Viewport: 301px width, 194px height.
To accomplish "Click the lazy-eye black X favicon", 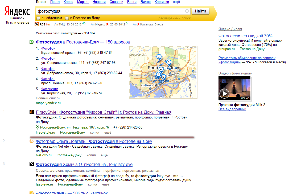I will [32, 164].
